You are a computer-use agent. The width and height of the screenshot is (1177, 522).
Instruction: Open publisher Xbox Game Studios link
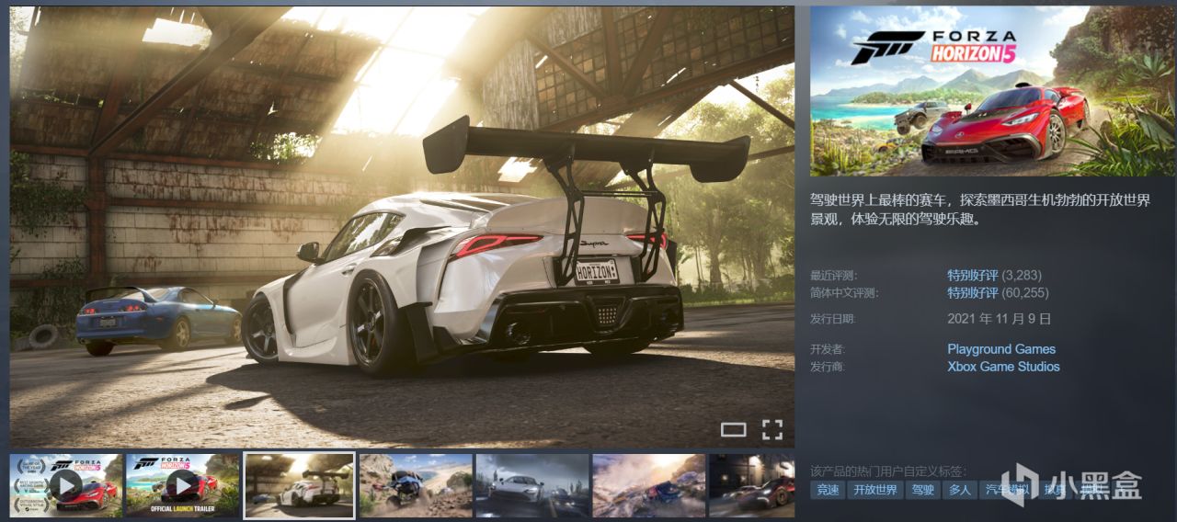(1003, 367)
